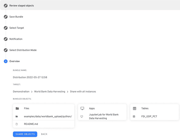This screenshot has height=139, width=180.
Task: Click the blue step 6 Overview circle
Action: coord(6,61)
